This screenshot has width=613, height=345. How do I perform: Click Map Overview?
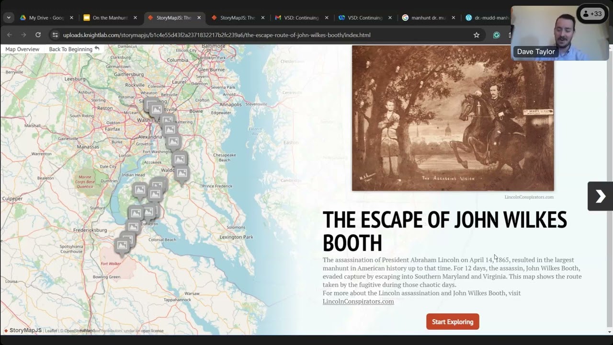22,49
